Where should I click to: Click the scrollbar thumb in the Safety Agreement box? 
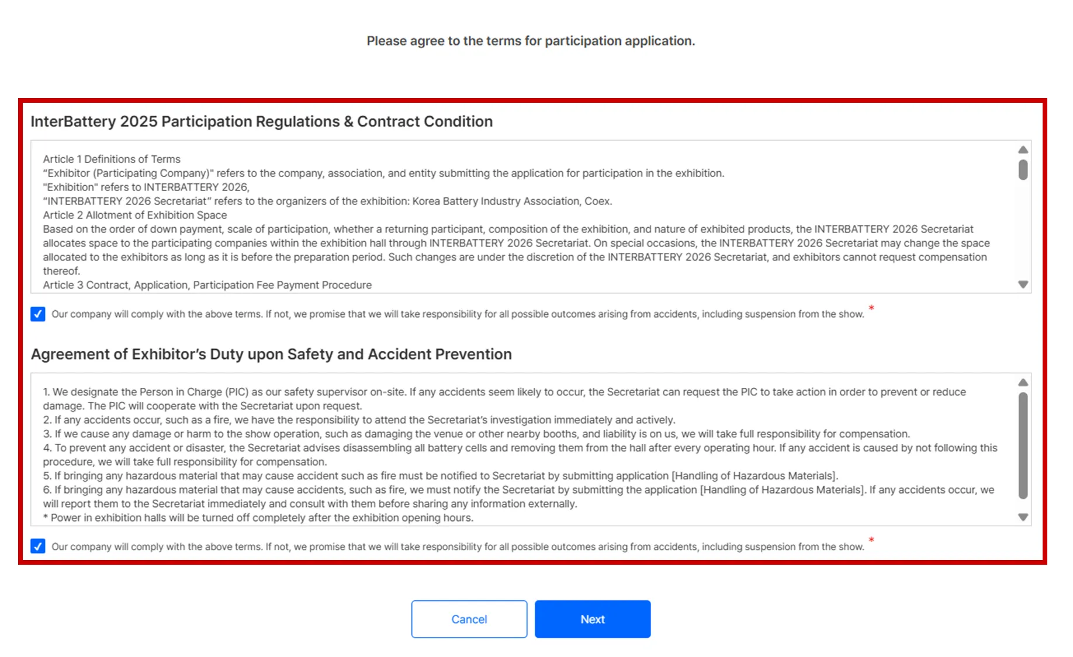1023,446
